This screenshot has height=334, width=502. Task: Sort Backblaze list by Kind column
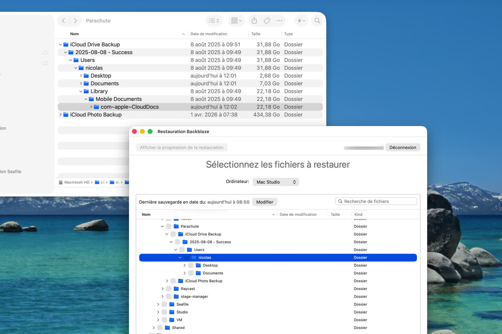pos(358,214)
